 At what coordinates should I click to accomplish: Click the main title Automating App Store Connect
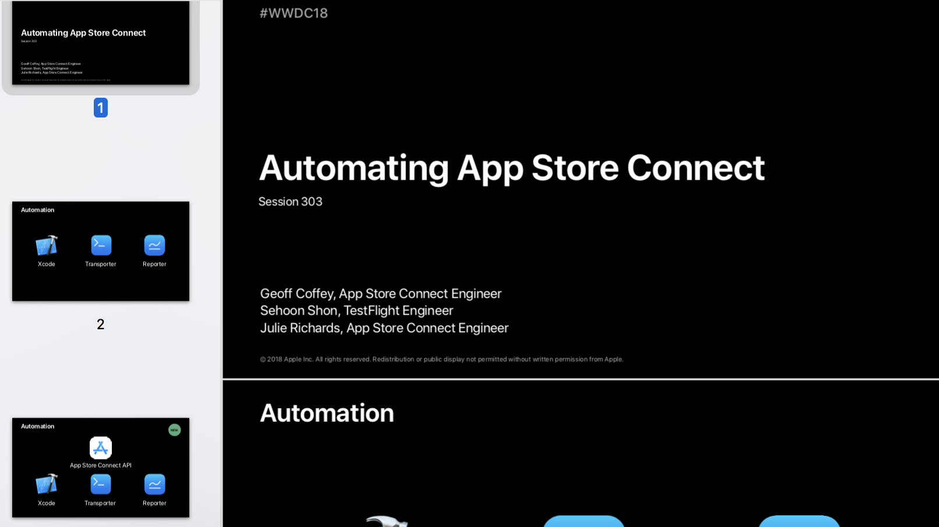pos(511,168)
